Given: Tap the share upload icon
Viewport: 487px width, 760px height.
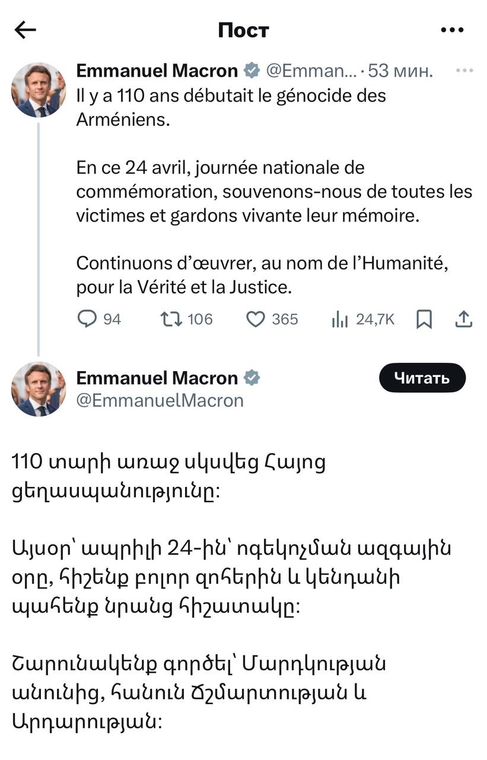Looking at the screenshot, I should coord(463,319).
